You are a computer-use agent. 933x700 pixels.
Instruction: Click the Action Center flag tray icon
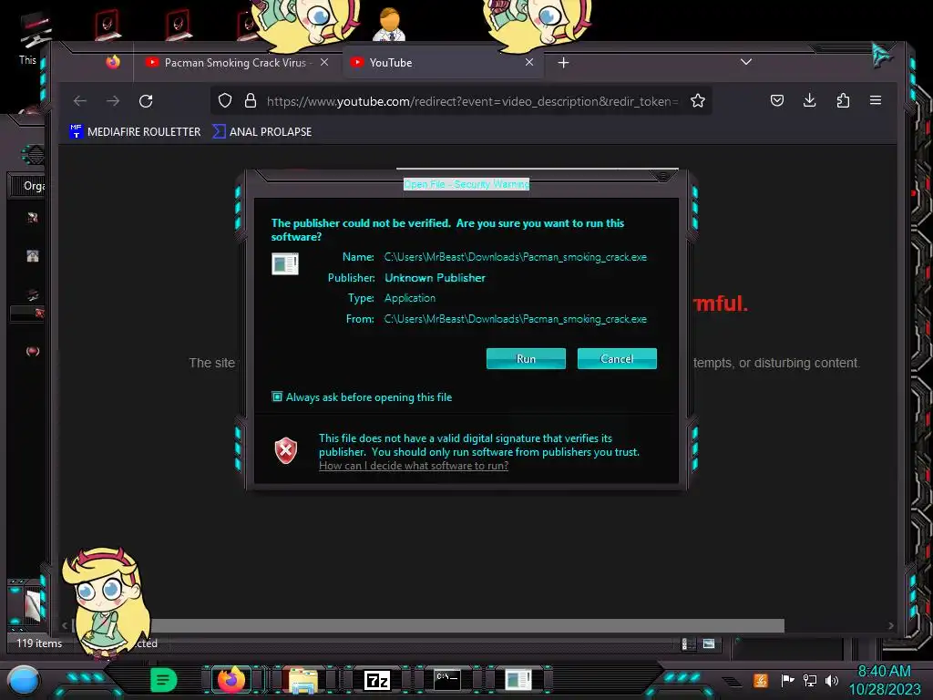[787, 680]
